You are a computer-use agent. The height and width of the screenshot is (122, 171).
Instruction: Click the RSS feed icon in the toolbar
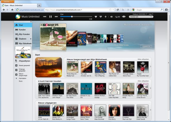[x=123, y=10]
